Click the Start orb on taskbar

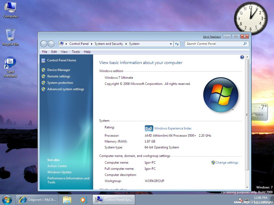click(x=7, y=200)
